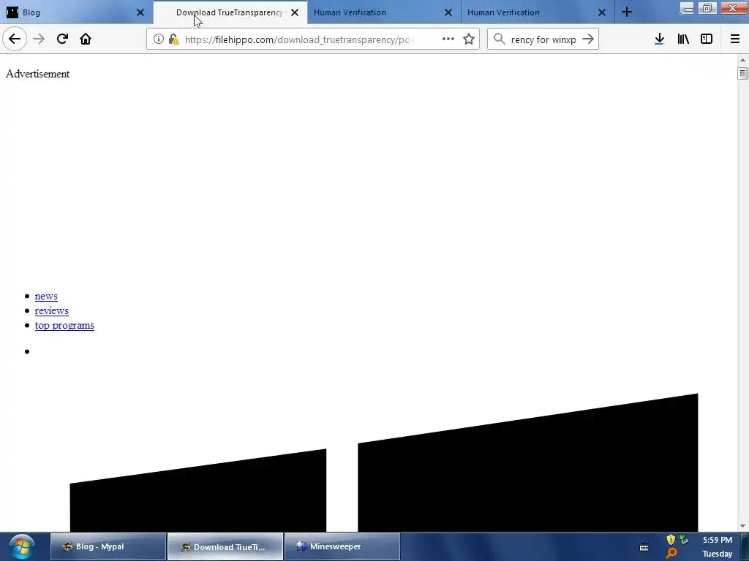Close the second Human Verification tab

coord(602,12)
